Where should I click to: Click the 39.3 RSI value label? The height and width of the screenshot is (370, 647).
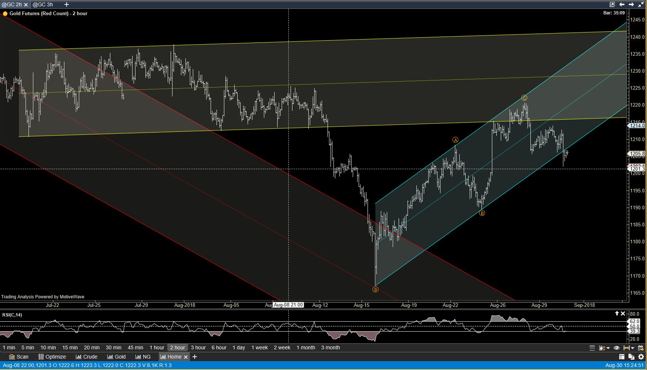(634, 331)
